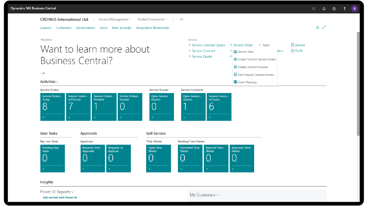Click Get started with Power BI

60,198
